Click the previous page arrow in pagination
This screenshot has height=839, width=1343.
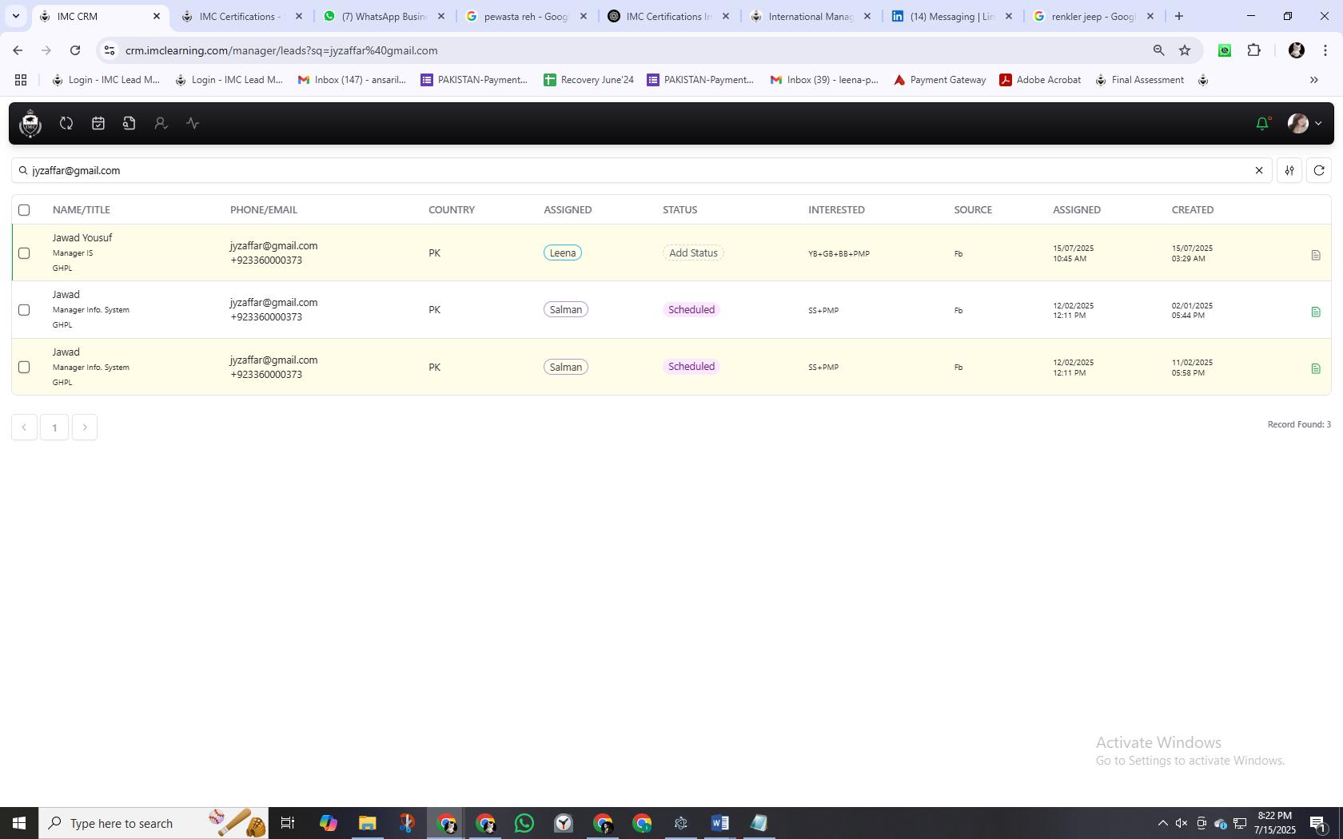(x=24, y=427)
